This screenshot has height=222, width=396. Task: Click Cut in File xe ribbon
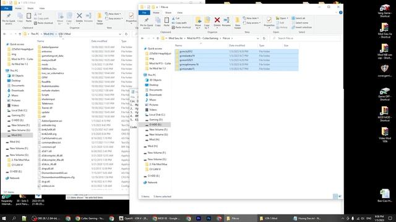176,18
